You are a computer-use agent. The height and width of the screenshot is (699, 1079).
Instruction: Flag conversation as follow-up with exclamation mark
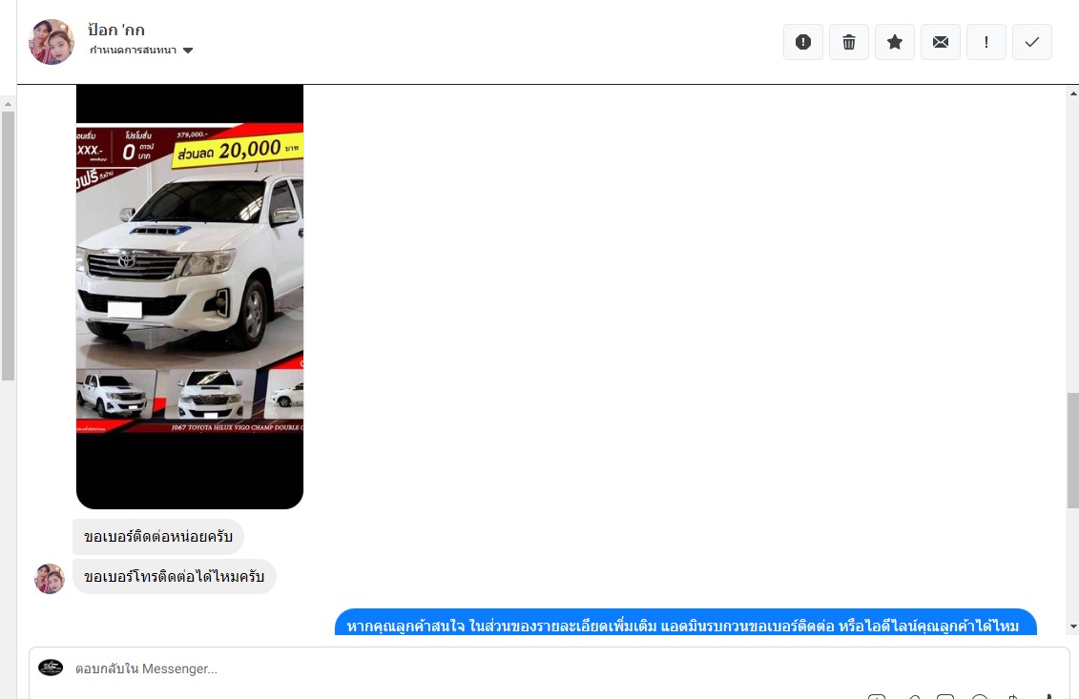tap(986, 42)
